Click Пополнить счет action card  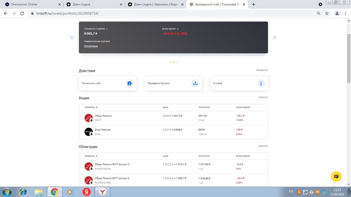coord(108,83)
